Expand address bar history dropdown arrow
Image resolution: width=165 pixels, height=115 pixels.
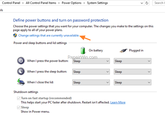142,3
